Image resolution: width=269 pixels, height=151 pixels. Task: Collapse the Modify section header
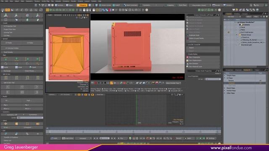[22, 96]
